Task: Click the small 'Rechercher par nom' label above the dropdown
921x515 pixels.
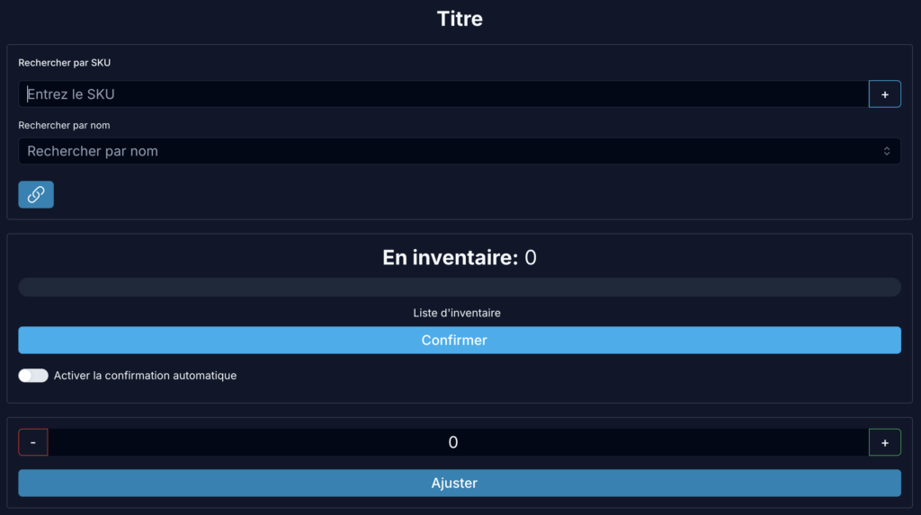Action: pyautogui.click(x=64, y=125)
